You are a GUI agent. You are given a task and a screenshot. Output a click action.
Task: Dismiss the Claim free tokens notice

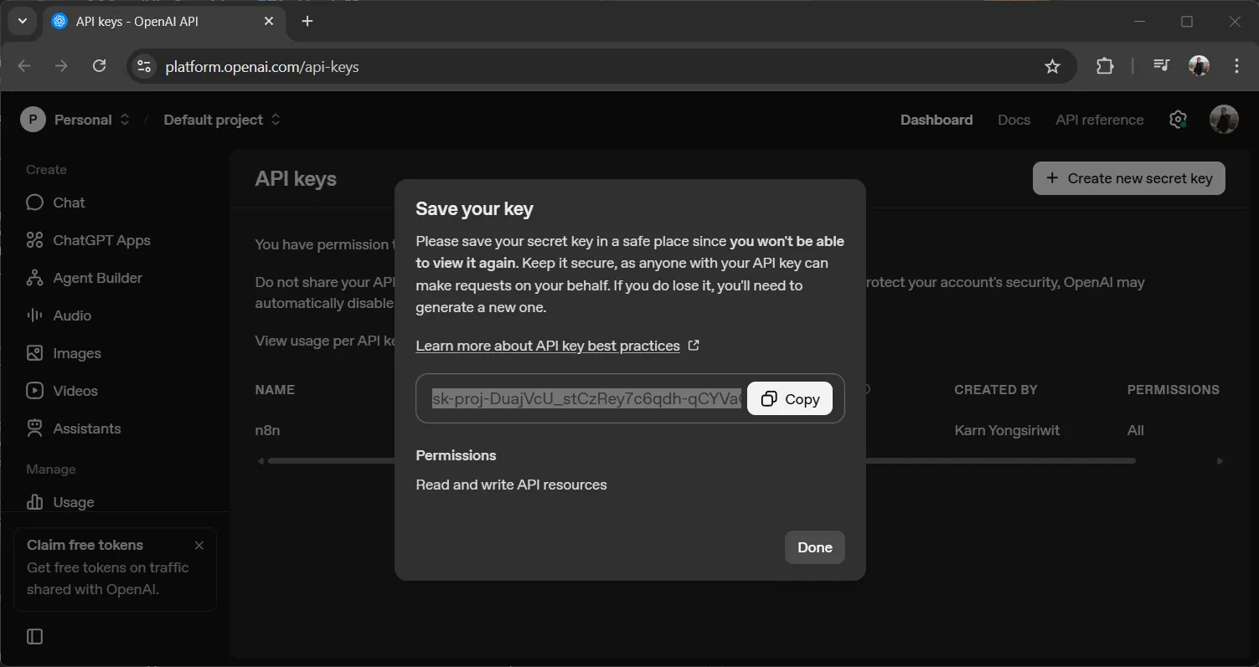coord(199,545)
